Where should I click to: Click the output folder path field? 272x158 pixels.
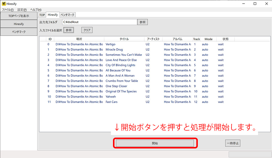tap(99, 22)
